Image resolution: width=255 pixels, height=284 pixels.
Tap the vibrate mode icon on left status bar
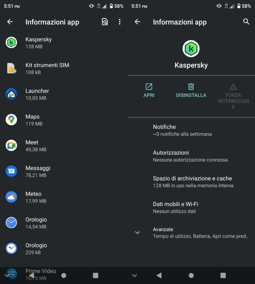(x=92, y=6)
